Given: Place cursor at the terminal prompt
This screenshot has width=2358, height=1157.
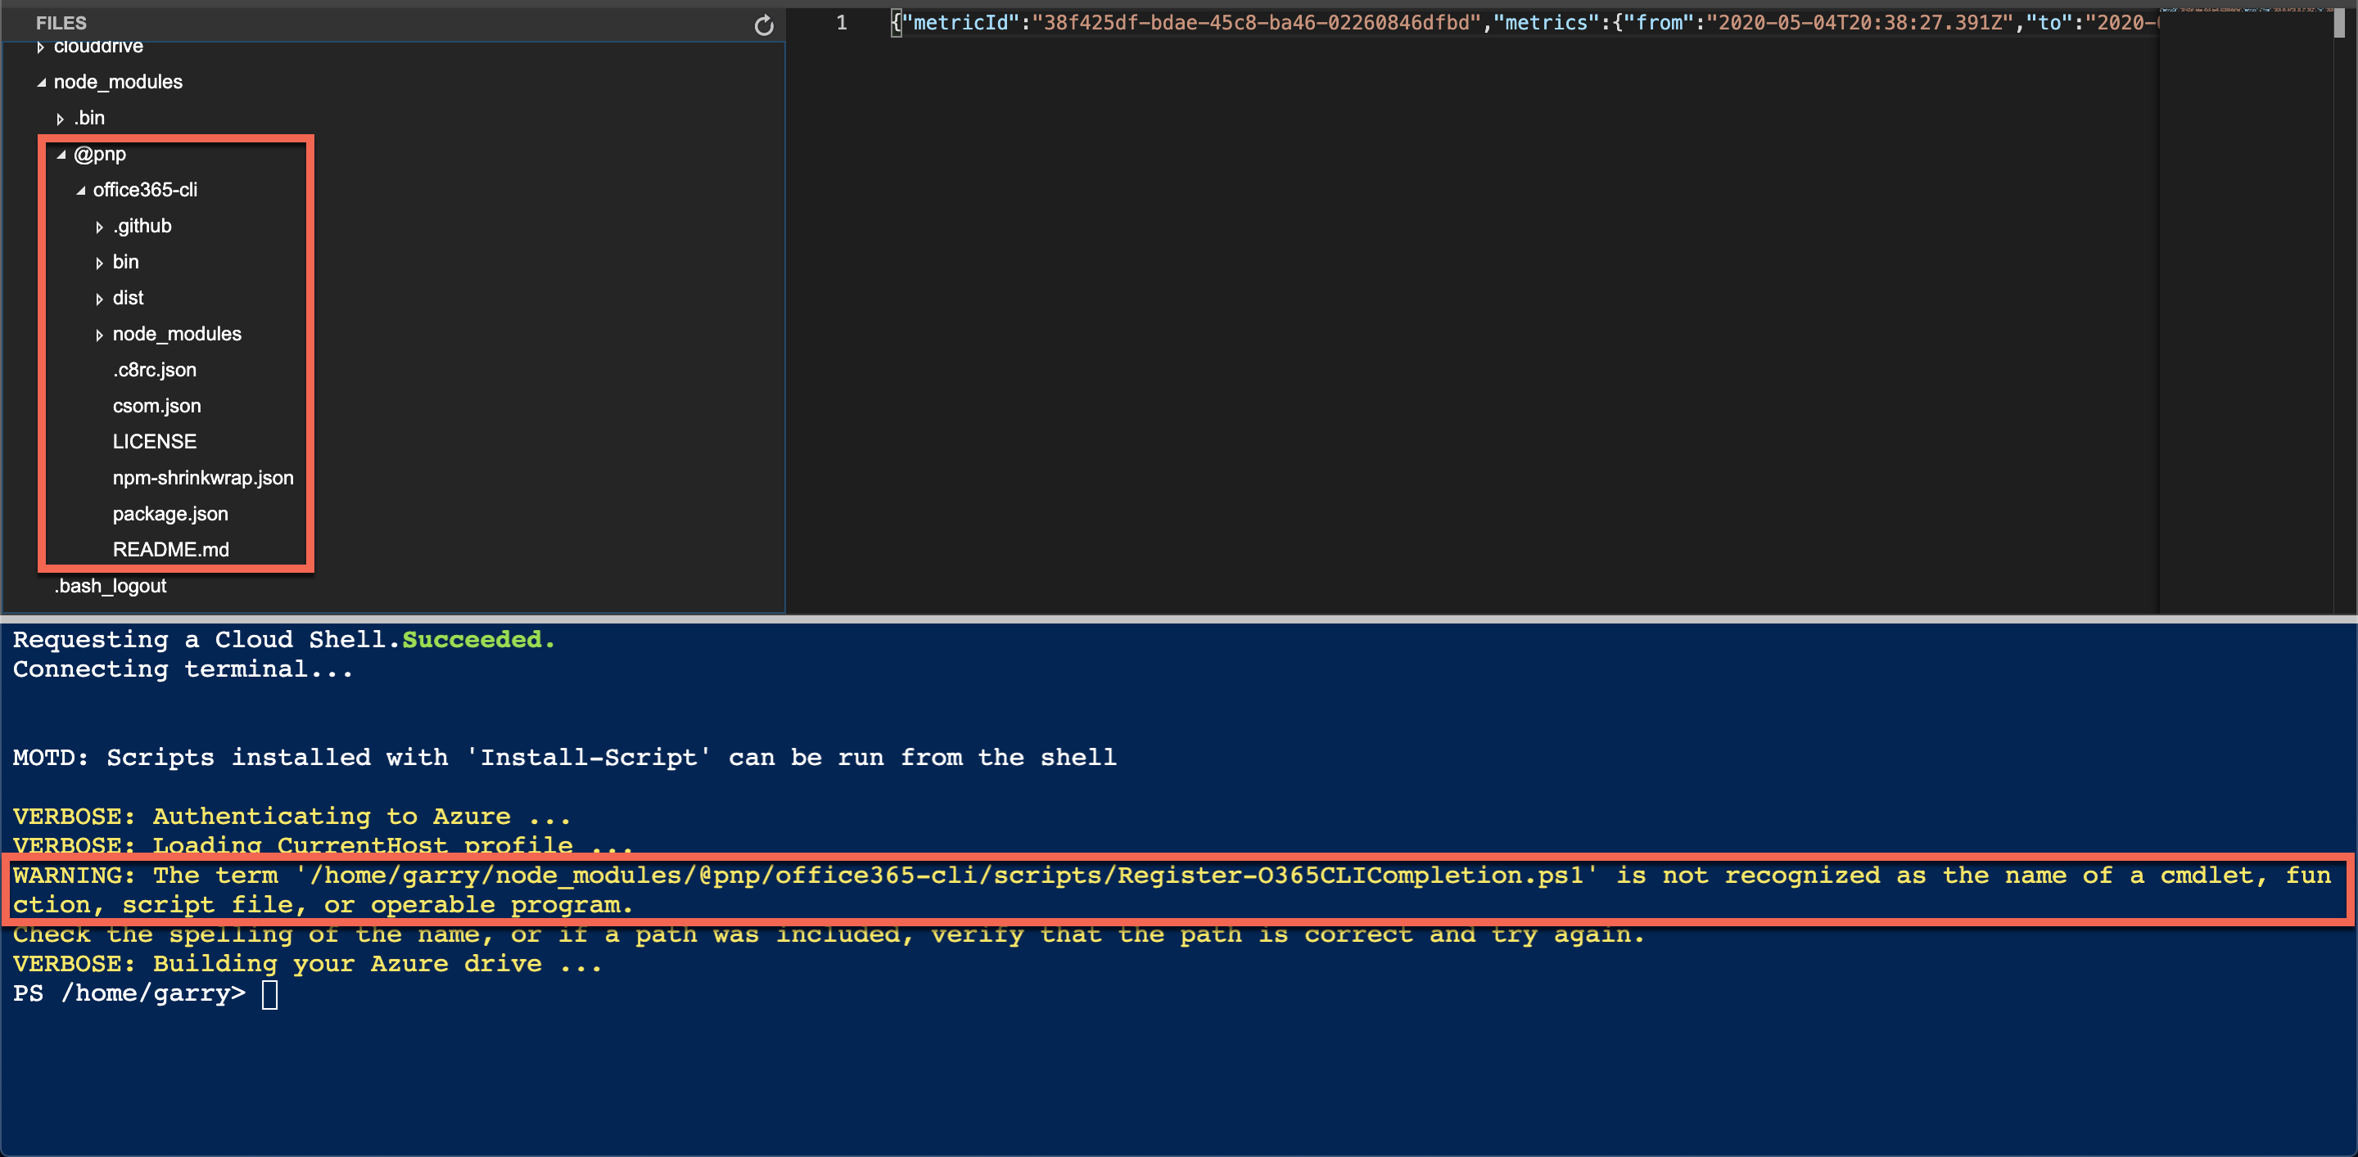Looking at the screenshot, I should click(269, 993).
